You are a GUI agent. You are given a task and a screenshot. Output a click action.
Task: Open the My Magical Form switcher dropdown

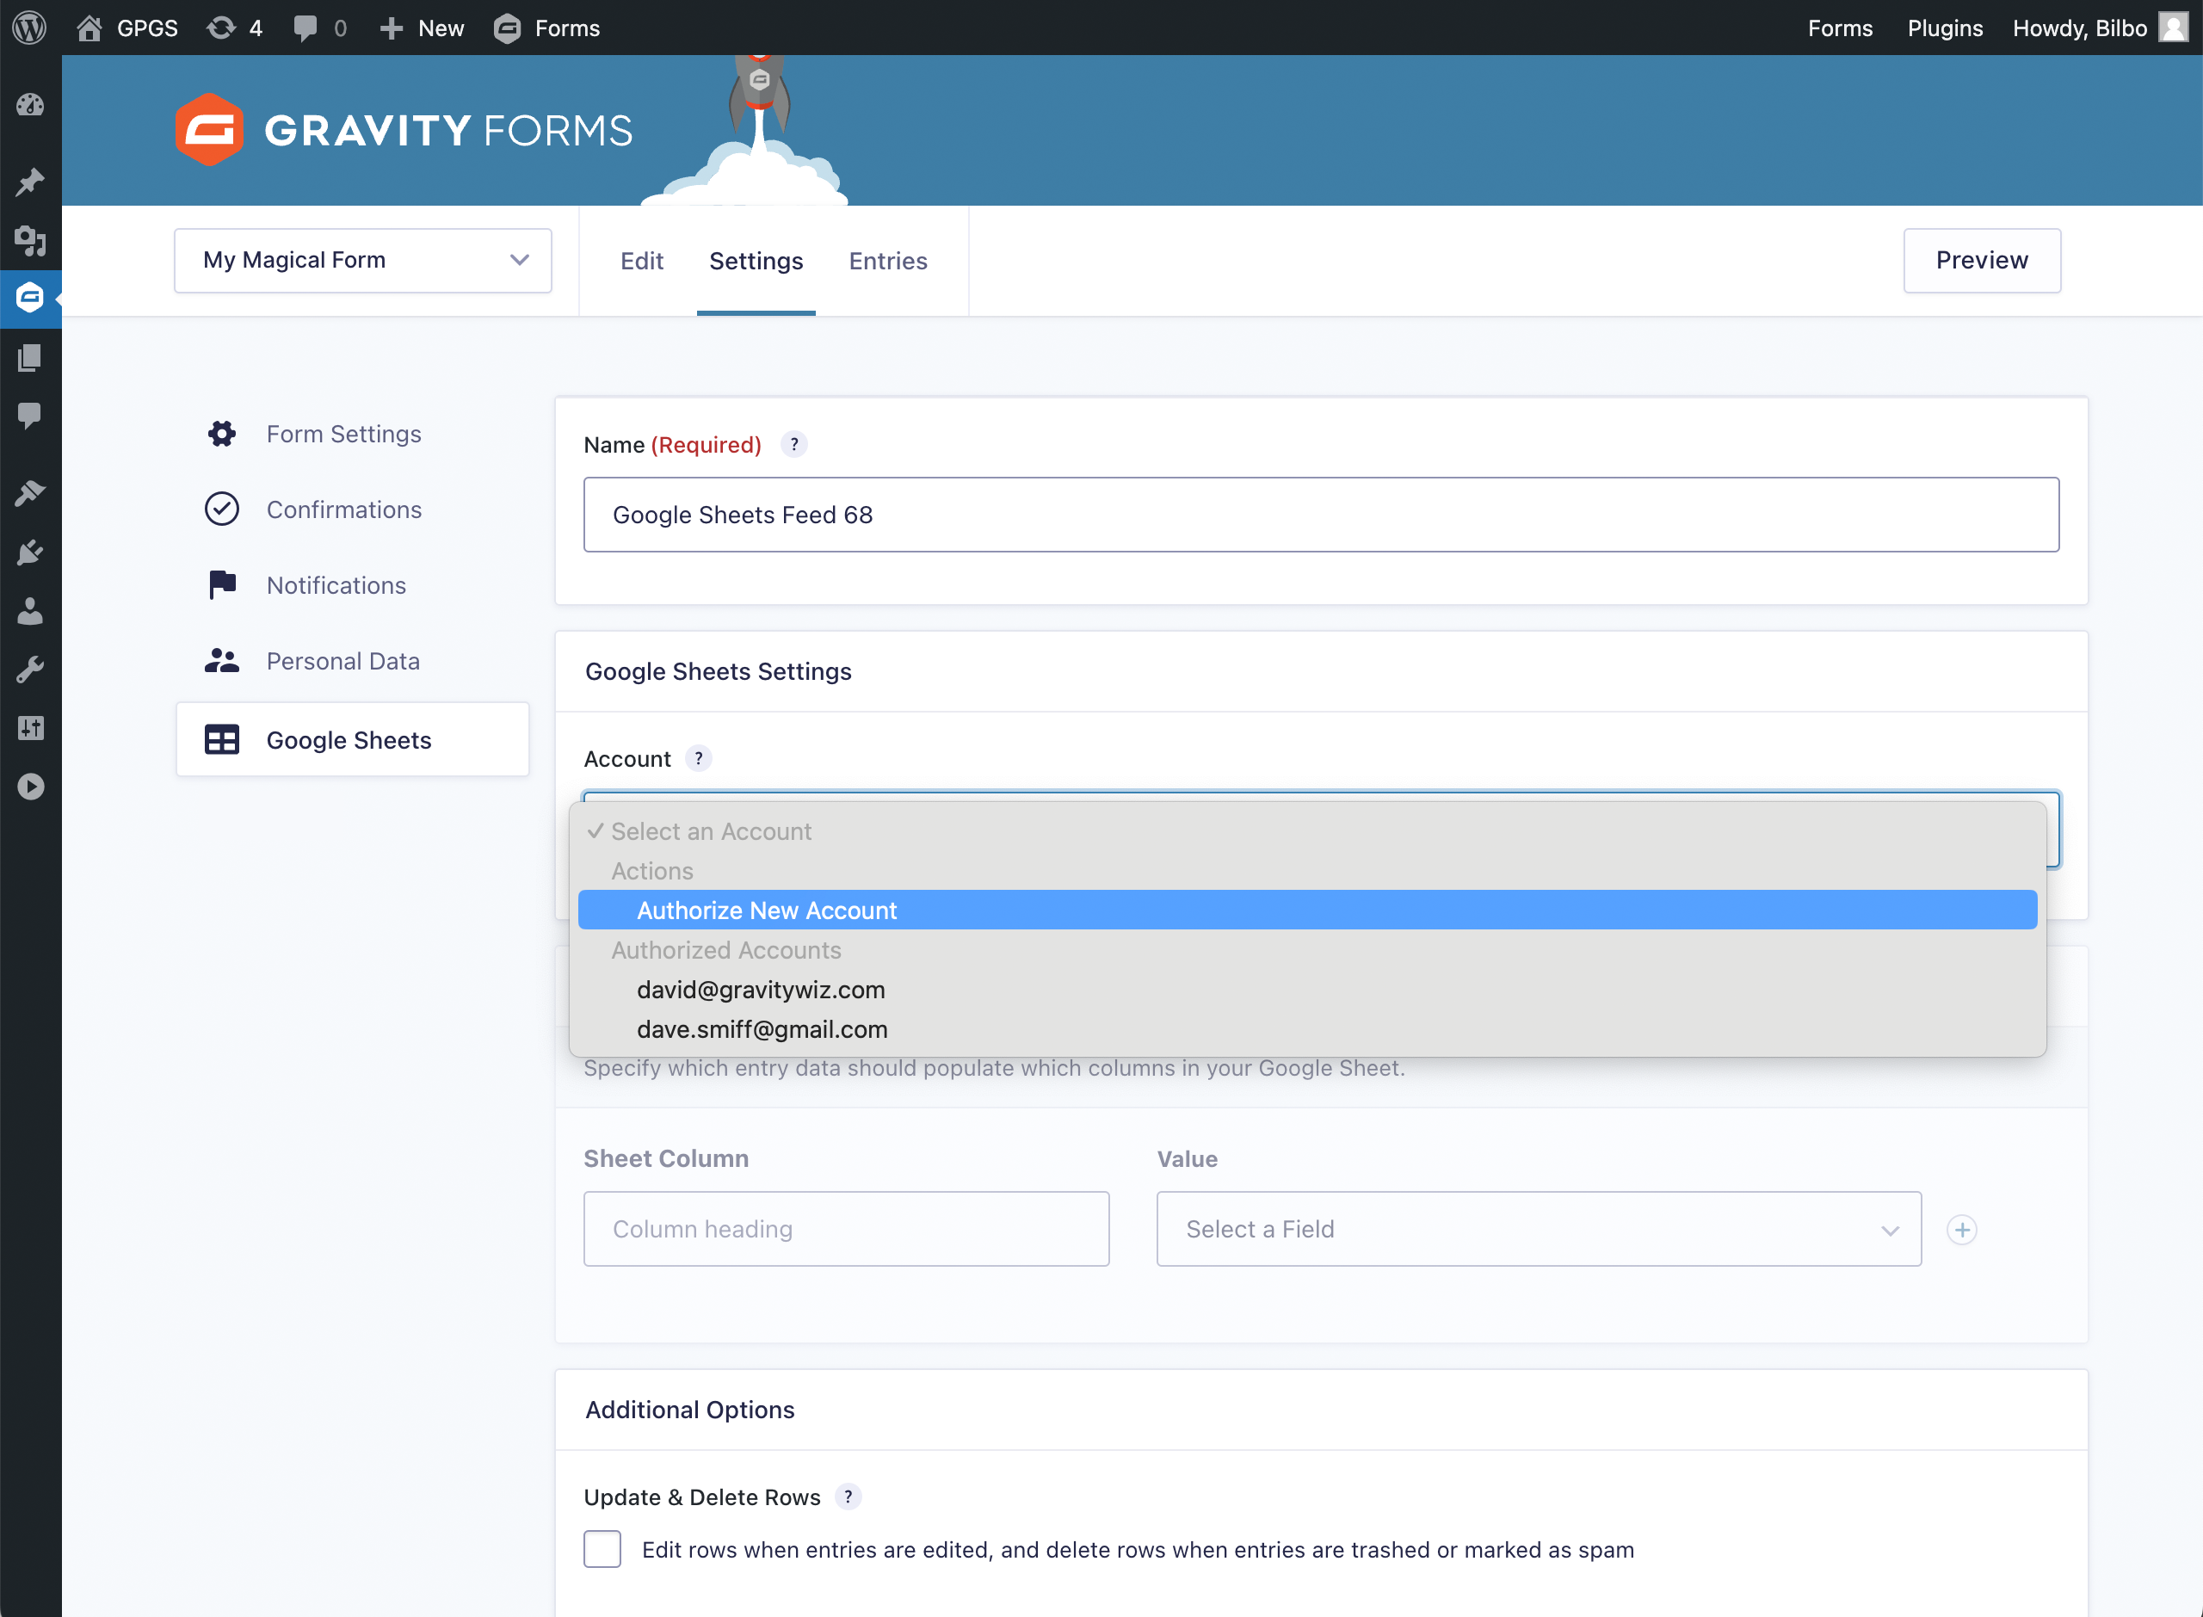click(x=363, y=261)
